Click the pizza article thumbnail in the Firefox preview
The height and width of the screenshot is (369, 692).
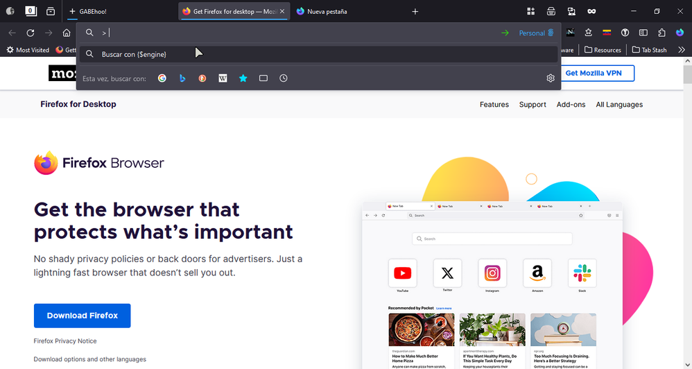pyautogui.click(x=421, y=329)
